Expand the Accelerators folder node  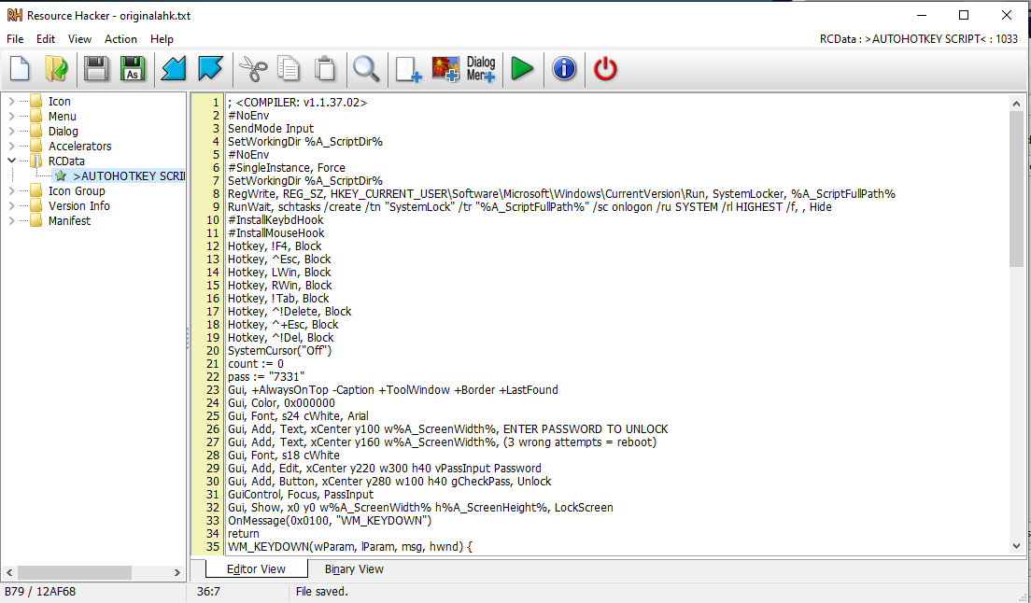pyautogui.click(x=11, y=146)
